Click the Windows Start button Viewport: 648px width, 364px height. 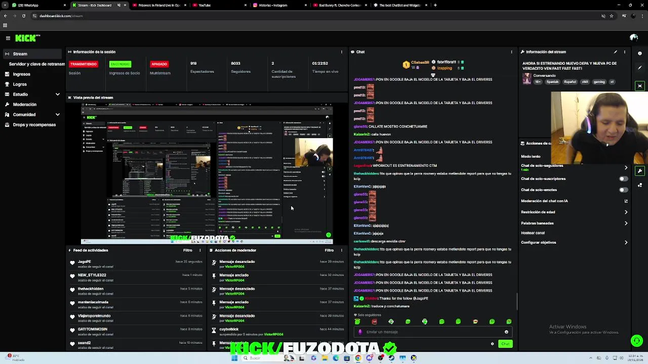click(x=234, y=358)
